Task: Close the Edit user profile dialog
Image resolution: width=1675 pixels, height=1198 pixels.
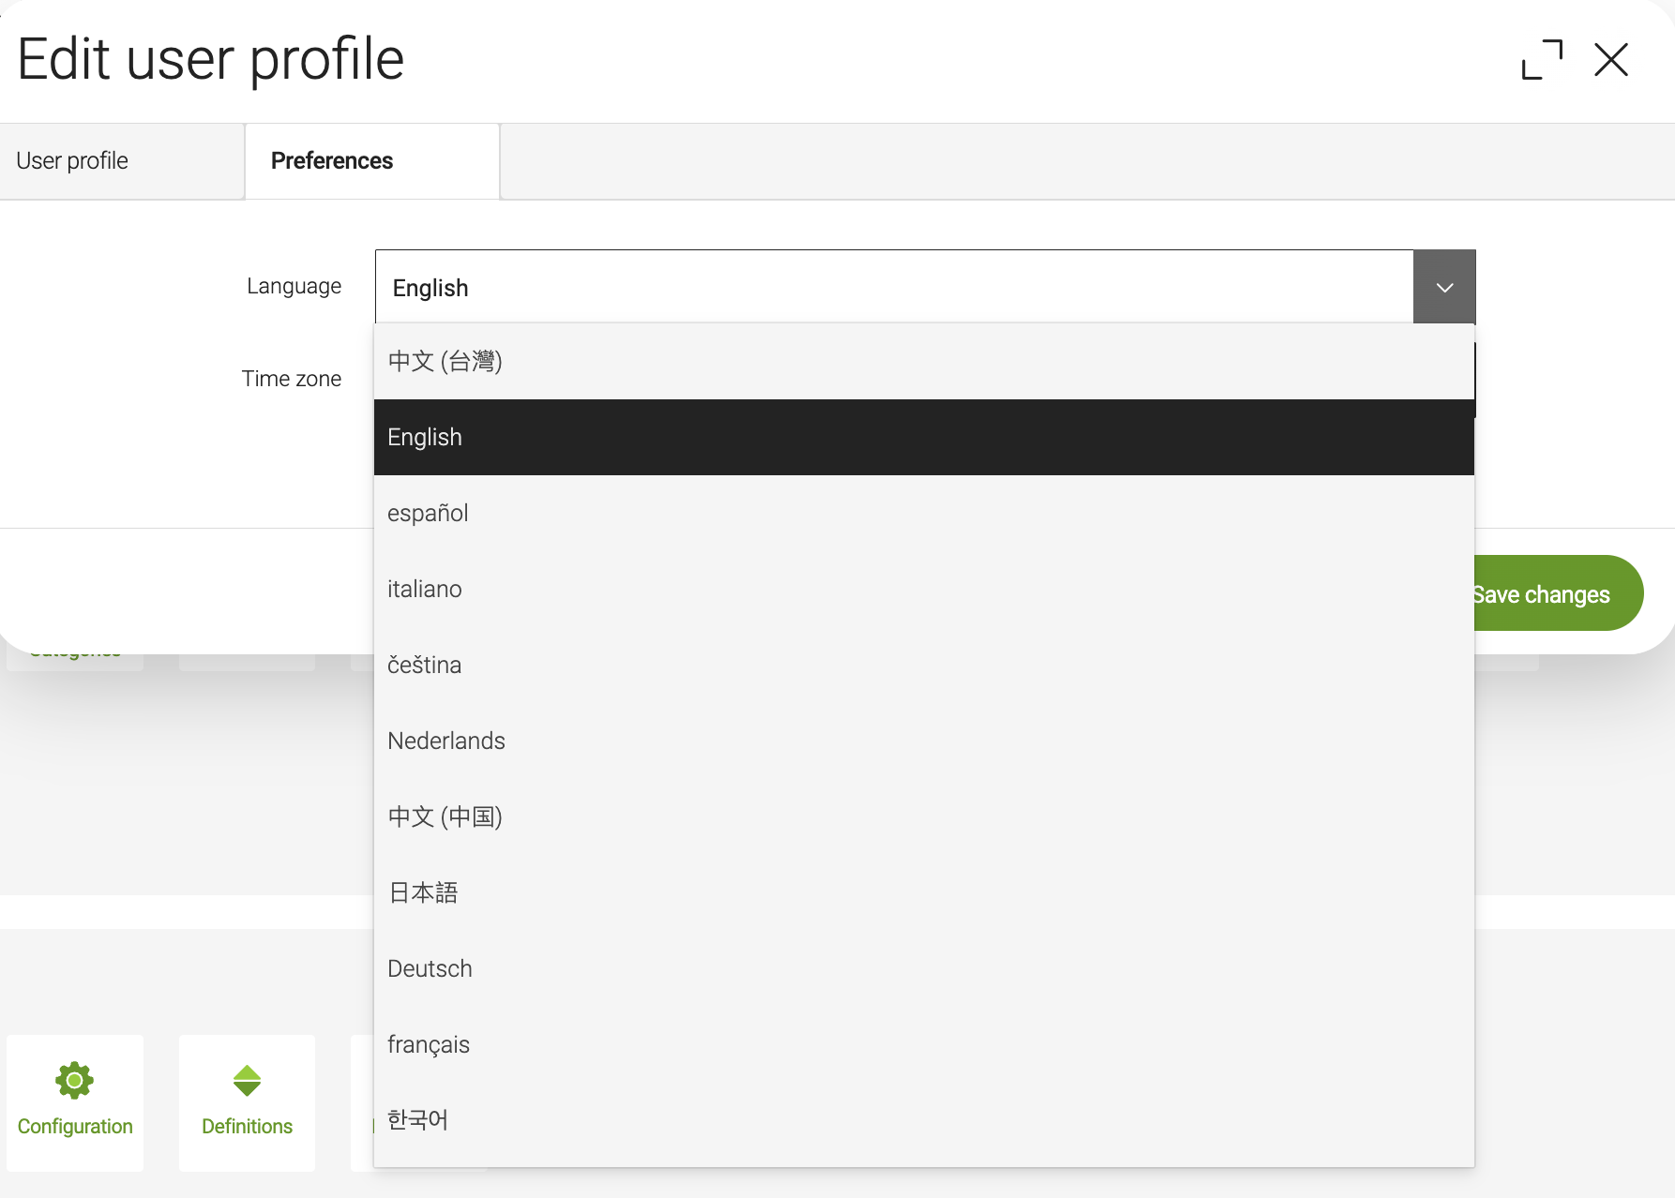Action: click(x=1611, y=60)
